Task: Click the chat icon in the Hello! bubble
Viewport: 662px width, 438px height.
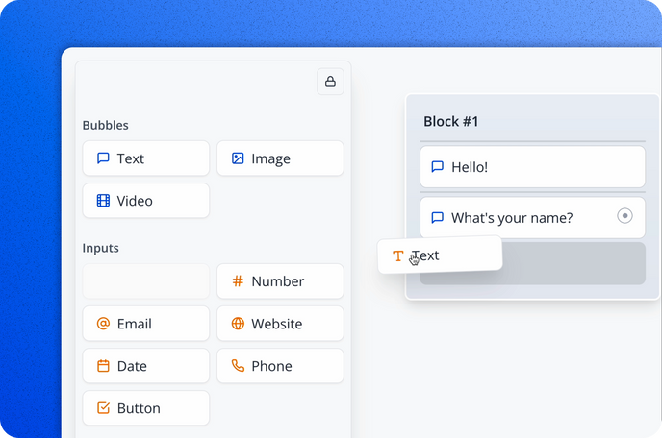Action: tap(438, 167)
